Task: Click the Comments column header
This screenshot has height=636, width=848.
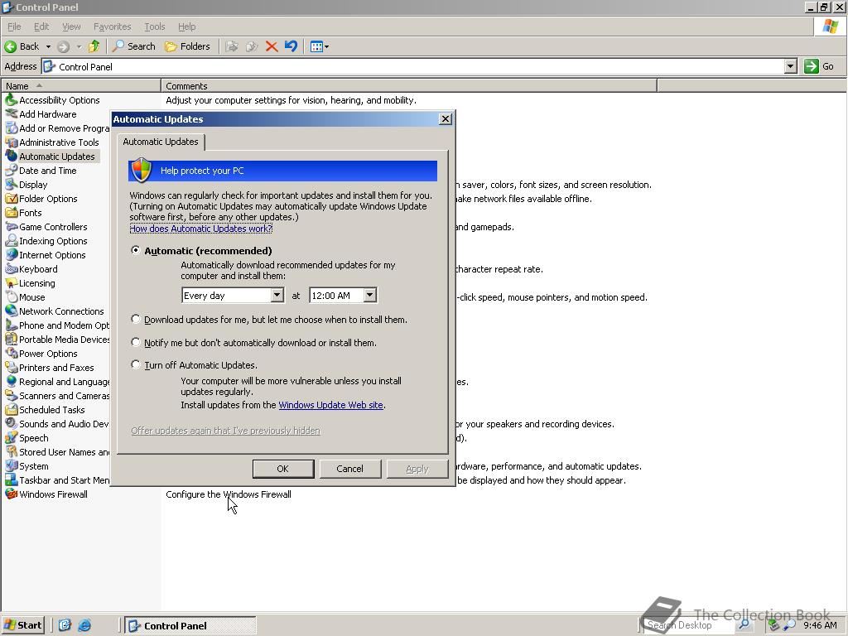Action: pyautogui.click(x=409, y=86)
